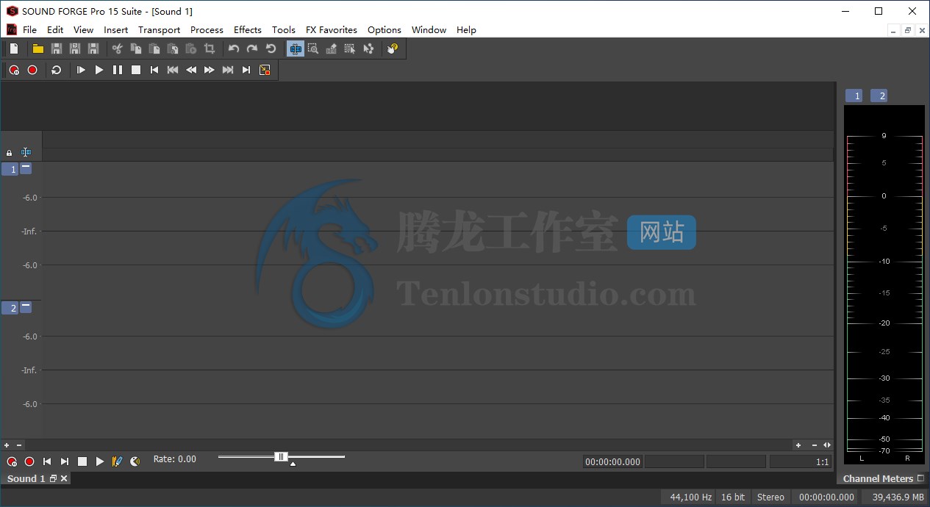Click the 1:1 zoom ratio field
Screen dimensions: 930x507
coord(801,462)
